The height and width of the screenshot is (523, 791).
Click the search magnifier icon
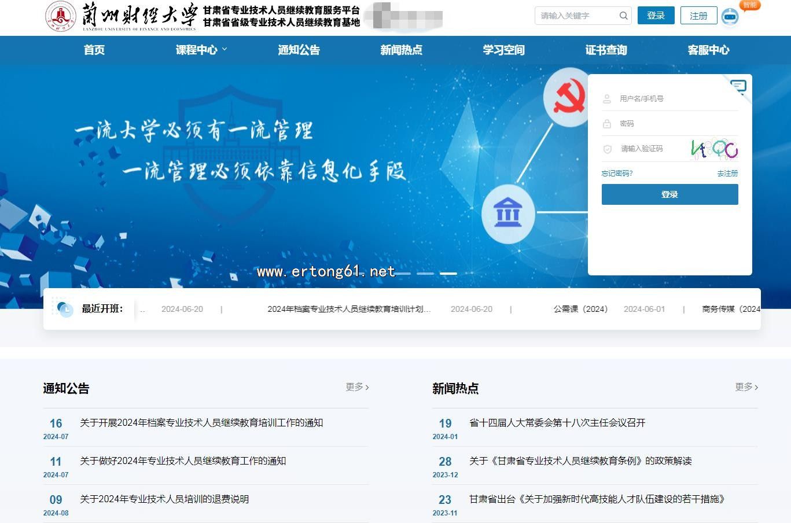[623, 16]
